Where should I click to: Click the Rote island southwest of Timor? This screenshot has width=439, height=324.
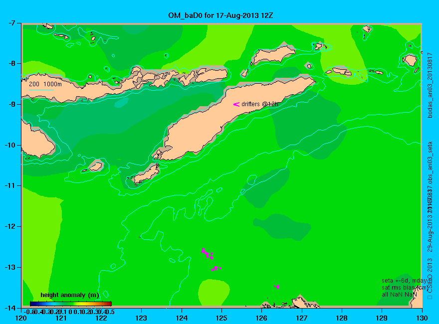[x=146, y=174]
